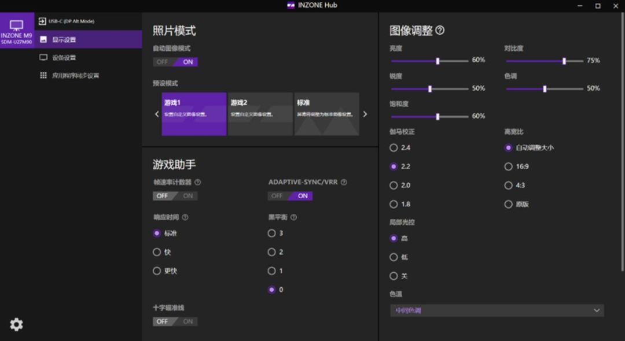The width and height of the screenshot is (625, 341).
Task: Set 局部光控 local dimming to 高
Action: (394, 238)
